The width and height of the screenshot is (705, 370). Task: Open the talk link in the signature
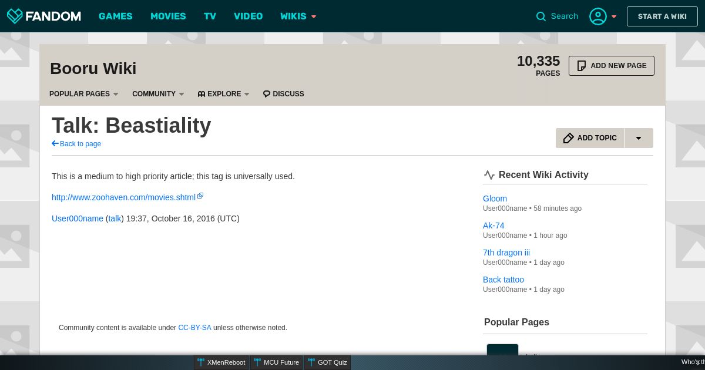[115, 218]
